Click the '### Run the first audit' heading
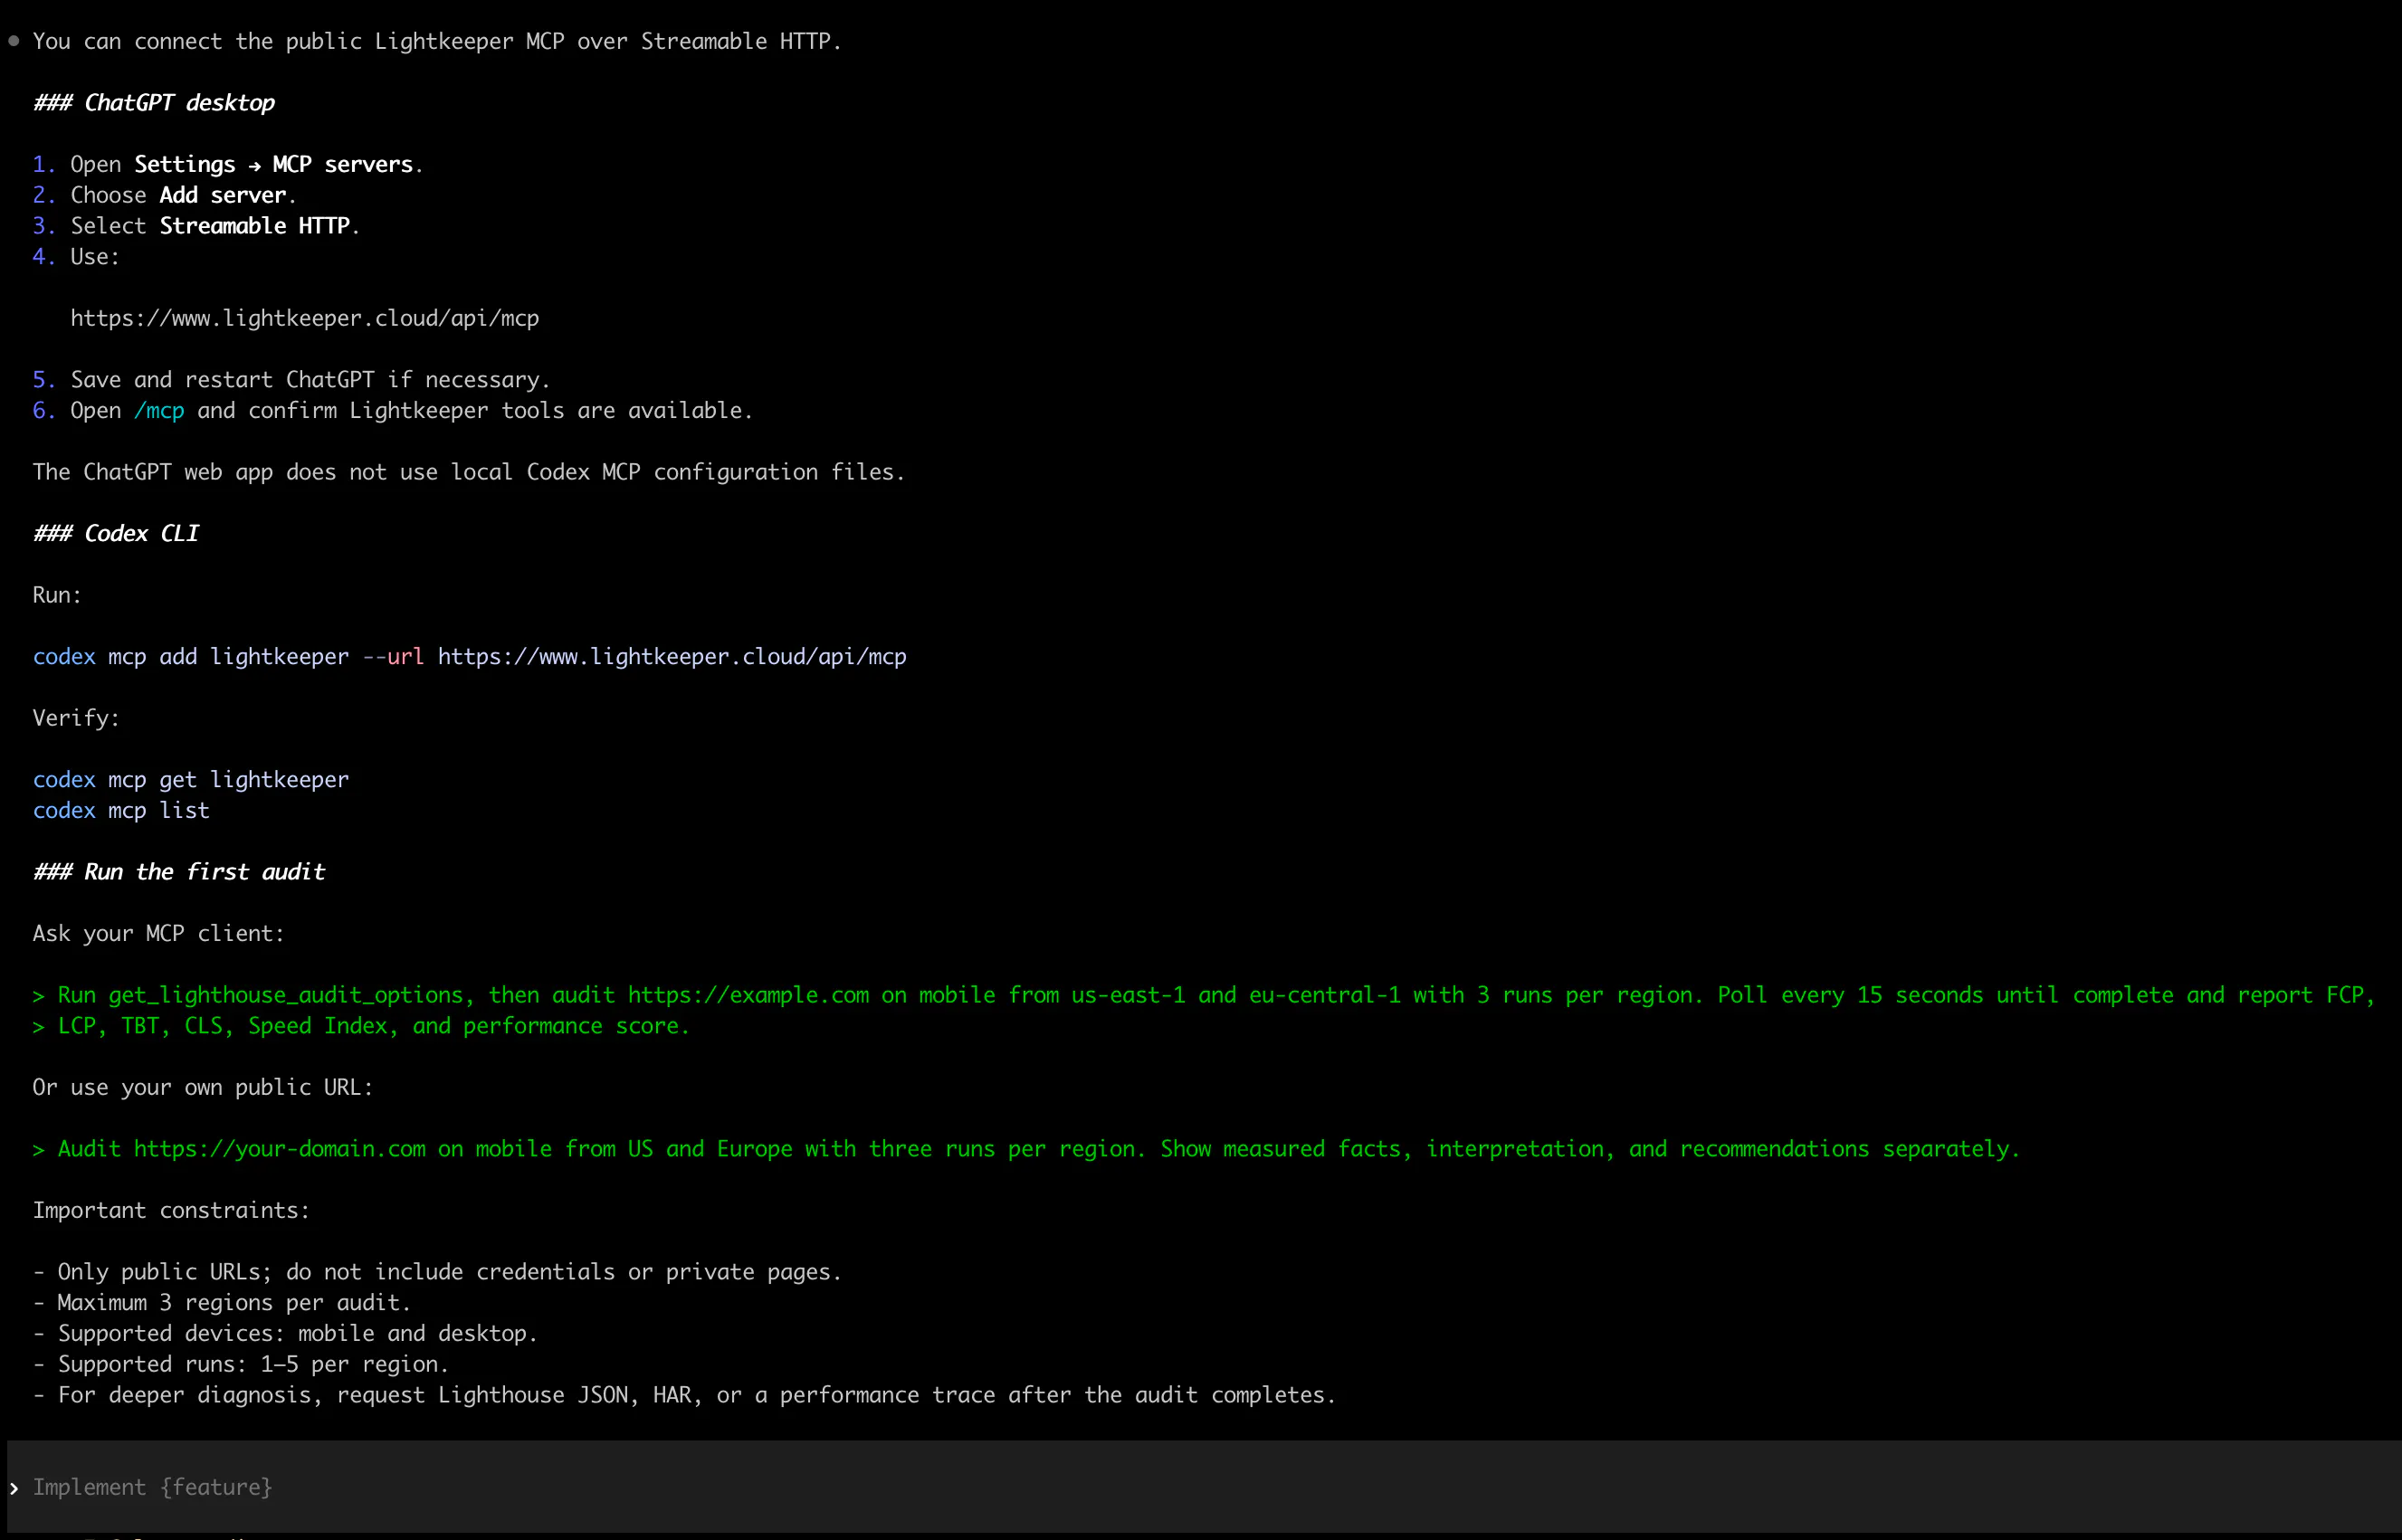2402x1540 pixels. coord(179,872)
